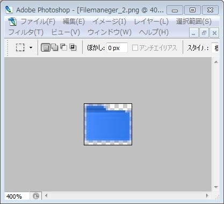
Task: Close the Filemaneger_2.png document
Action: pyautogui.click(x=214, y=33)
